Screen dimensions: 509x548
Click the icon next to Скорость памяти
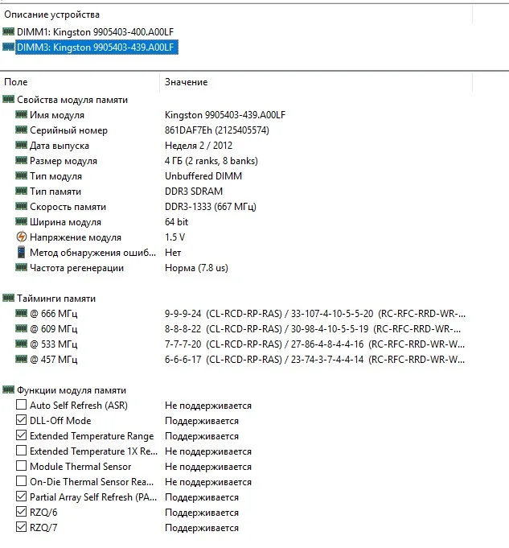click(22, 206)
